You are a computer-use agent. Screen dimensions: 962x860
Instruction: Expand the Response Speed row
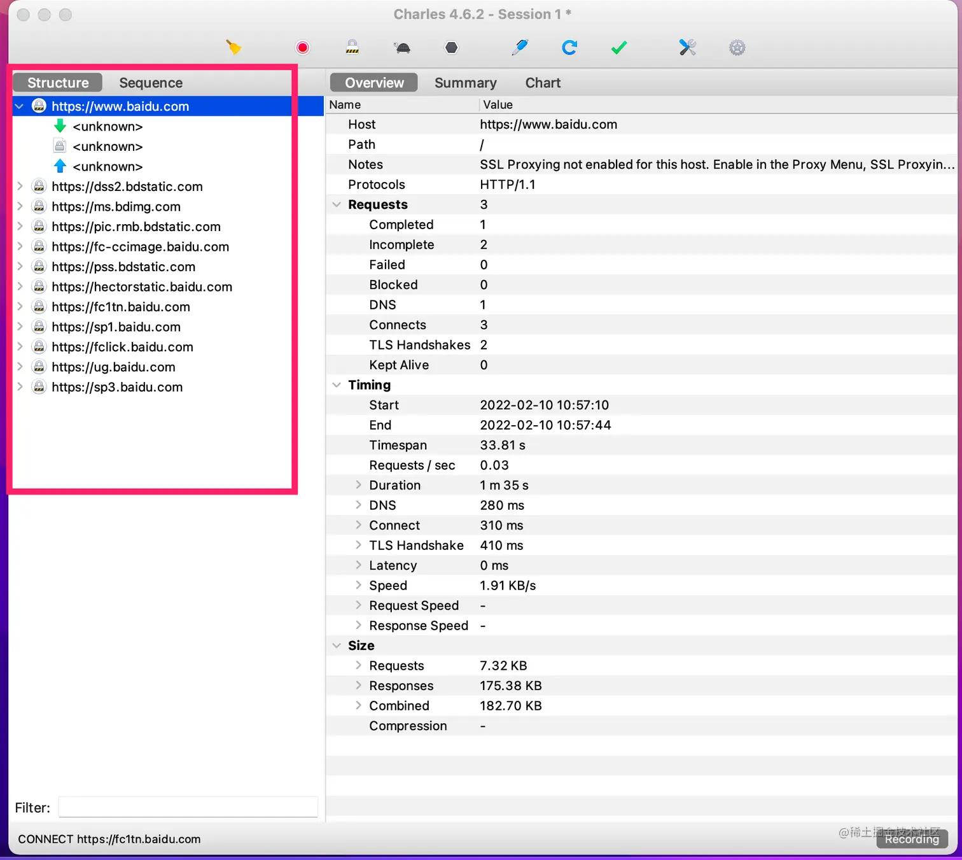pyautogui.click(x=358, y=626)
